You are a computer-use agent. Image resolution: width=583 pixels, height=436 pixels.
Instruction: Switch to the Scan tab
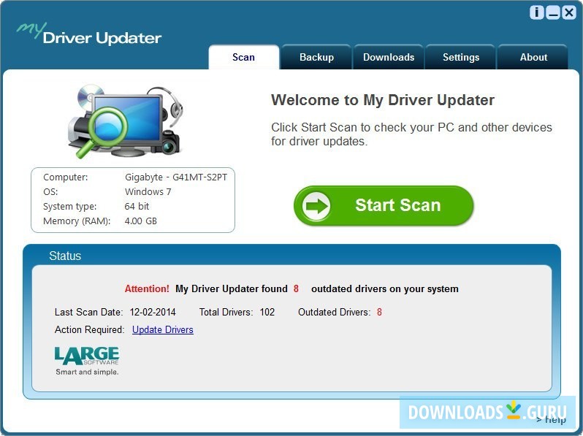point(243,57)
